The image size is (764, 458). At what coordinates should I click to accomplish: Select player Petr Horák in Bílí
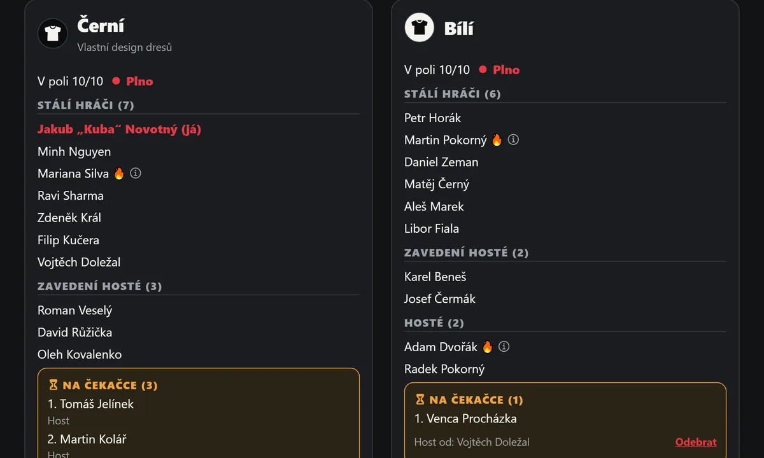coord(432,118)
